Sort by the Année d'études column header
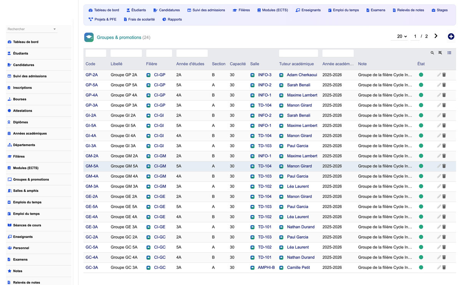 click(190, 64)
